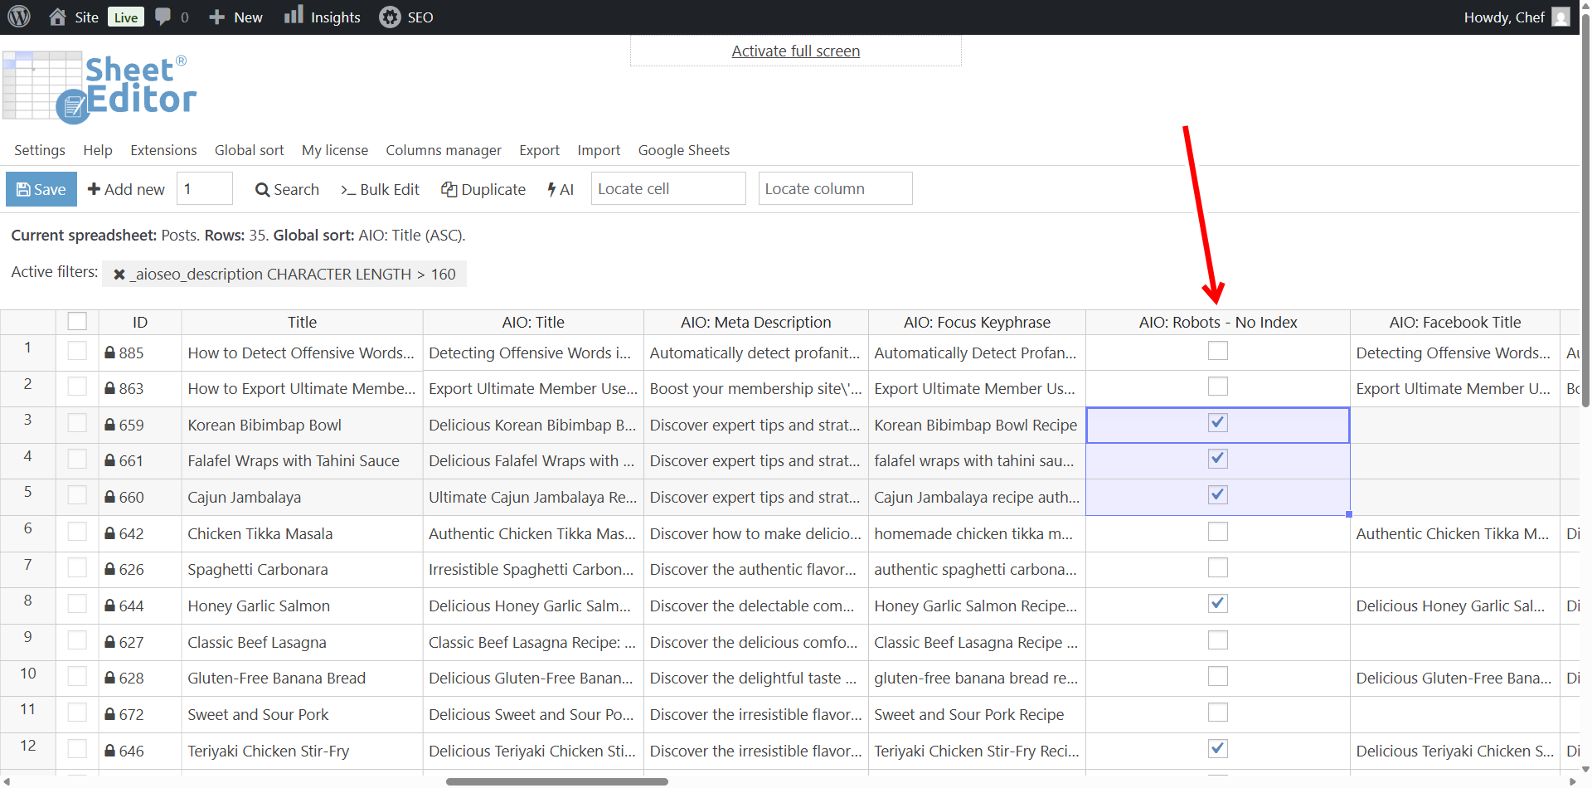This screenshot has height=788, width=1592.
Task: Open the WordPress logo menu
Action: point(19,17)
